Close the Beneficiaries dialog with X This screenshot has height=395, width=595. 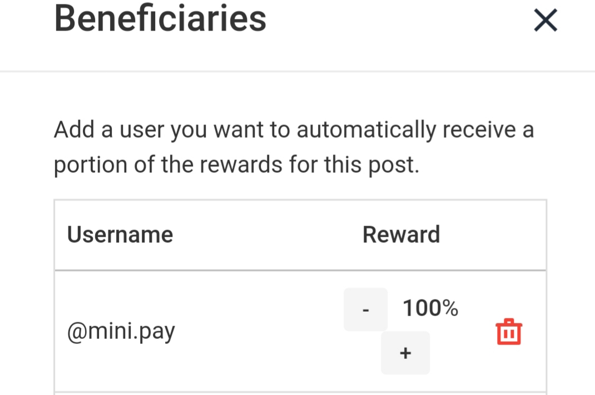tap(546, 20)
